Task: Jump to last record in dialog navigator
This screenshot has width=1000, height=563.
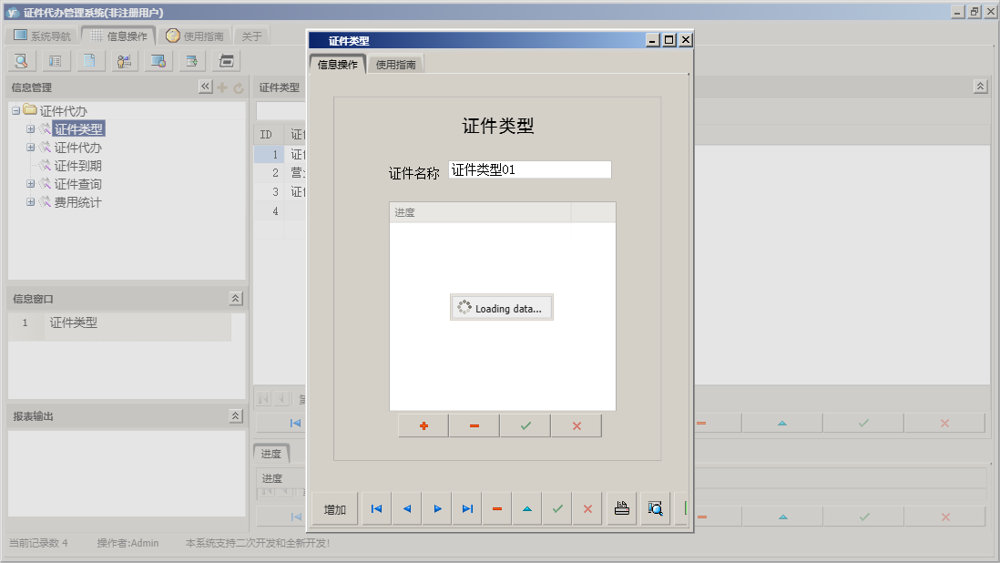Action: [467, 509]
